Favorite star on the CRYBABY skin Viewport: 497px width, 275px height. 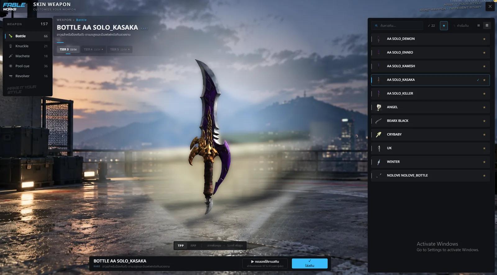point(484,135)
